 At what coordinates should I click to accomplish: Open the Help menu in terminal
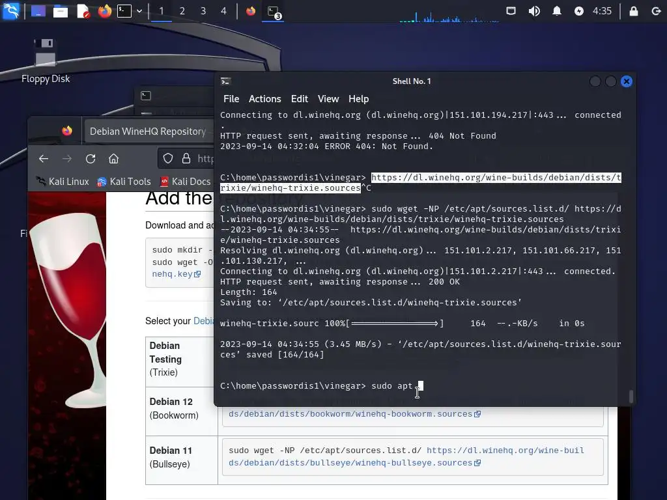[x=359, y=99]
